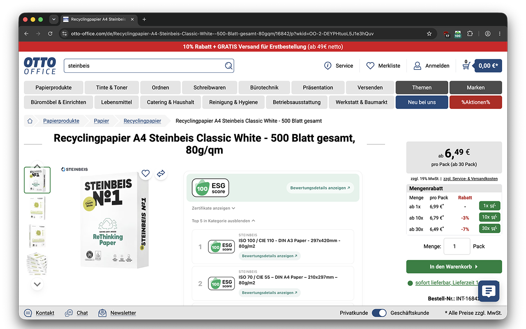The width and height of the screenshot is (526, 329).
Task: Open a new browser tab
Action: click(x=144, y=19)
